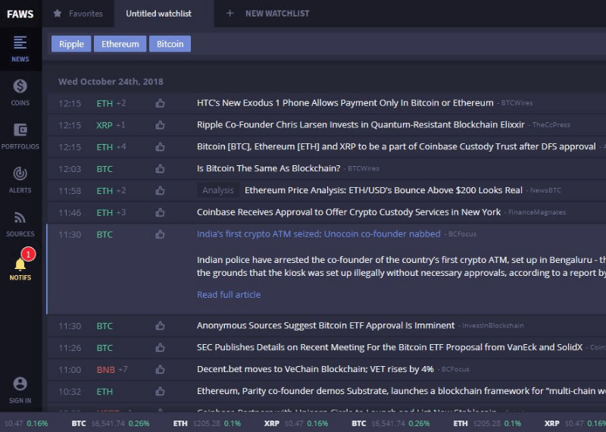Open Notifs bell with red badge

(x=20, y=267)
